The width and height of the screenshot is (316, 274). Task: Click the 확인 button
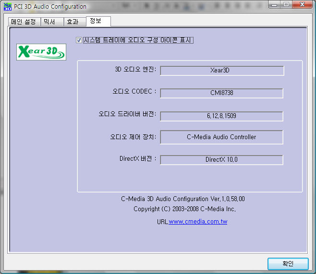click(288, 263)
